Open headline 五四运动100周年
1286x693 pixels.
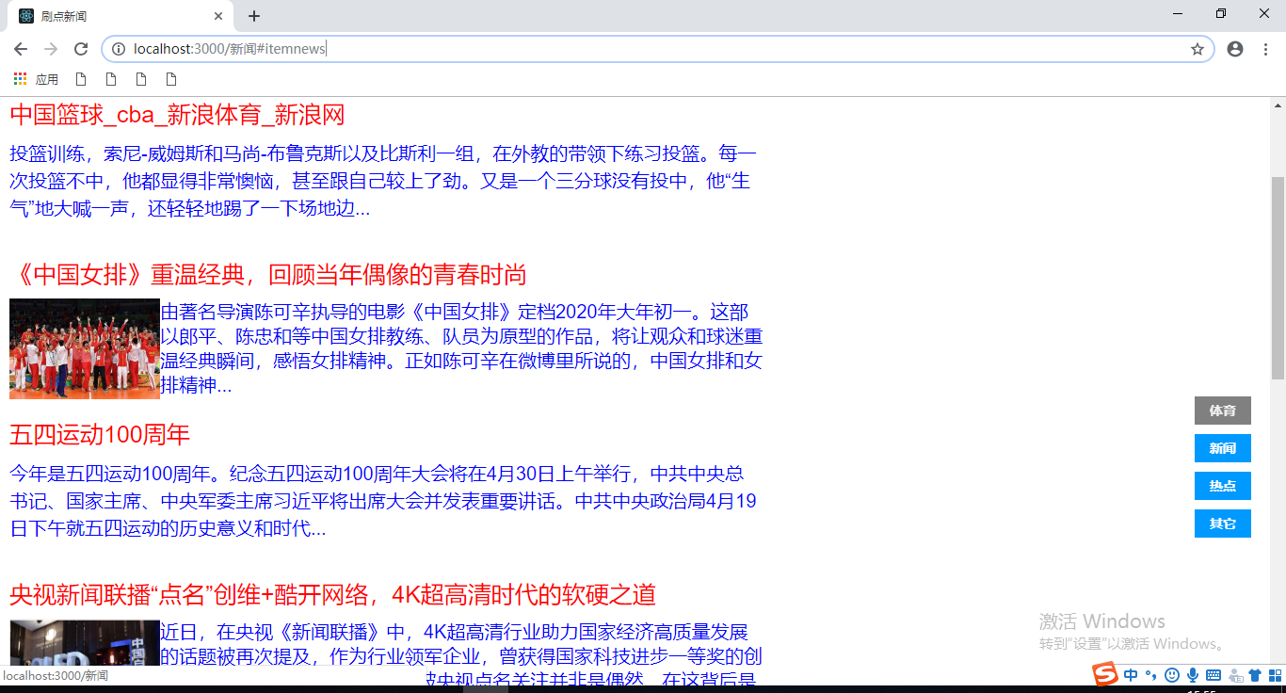(x=100, y=435)
